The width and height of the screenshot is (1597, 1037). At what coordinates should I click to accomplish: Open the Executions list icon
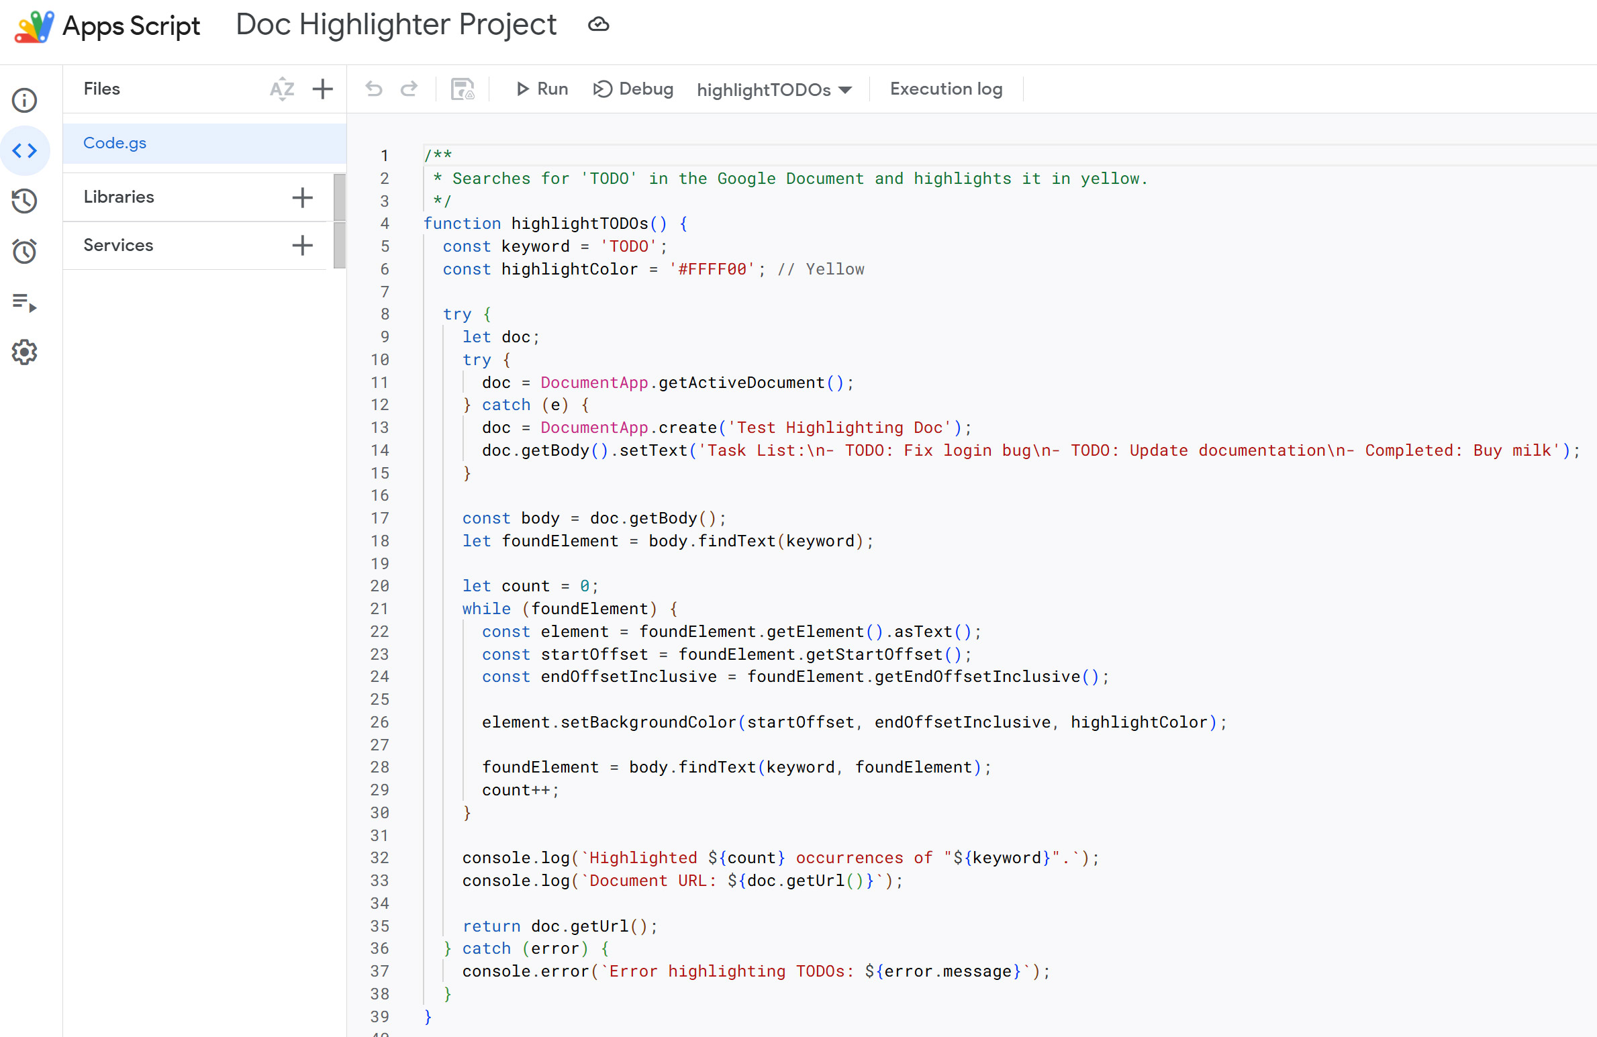pos(25,303)
